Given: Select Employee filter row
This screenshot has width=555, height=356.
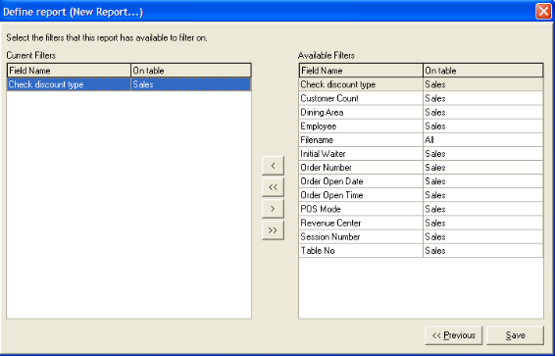Looking at the screenshot, I should (x=421, y=126).
